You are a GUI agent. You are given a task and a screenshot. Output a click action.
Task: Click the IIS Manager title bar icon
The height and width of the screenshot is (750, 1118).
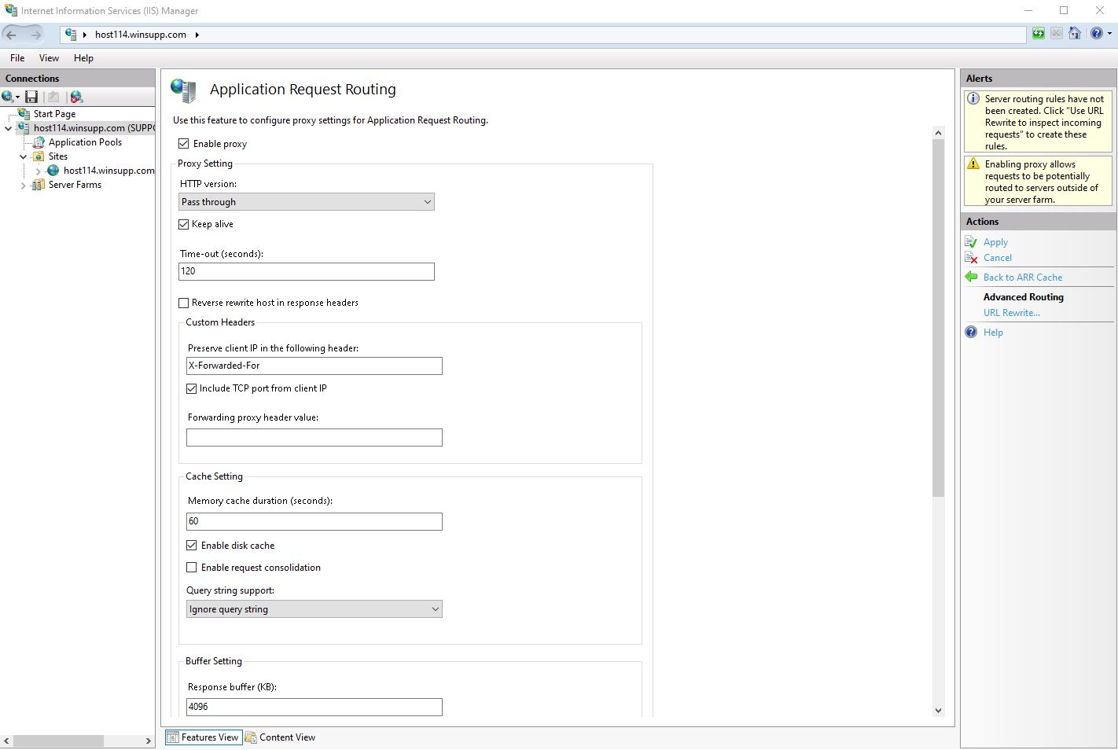[x=11, y=10]
